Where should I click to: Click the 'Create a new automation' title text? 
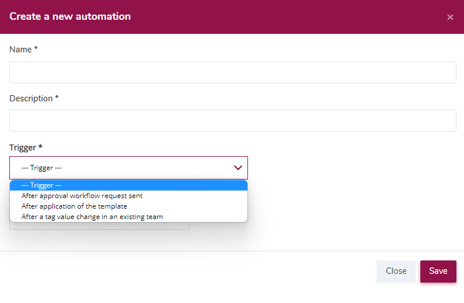(x=70, y=16)
